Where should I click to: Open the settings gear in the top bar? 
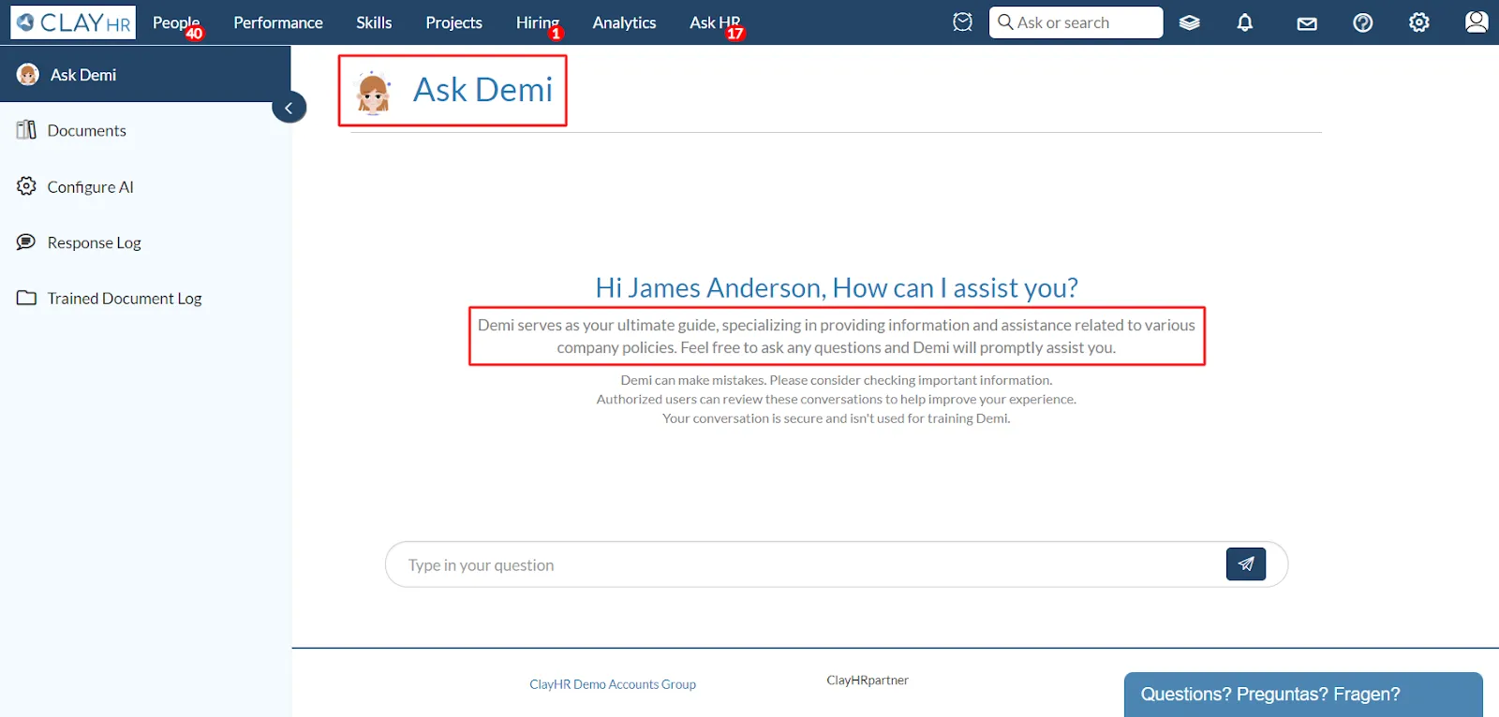(x=1419, y=22)
